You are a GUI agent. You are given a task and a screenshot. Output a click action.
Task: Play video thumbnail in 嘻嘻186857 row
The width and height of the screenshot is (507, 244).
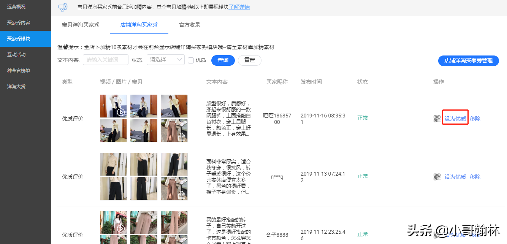tap(113, 106)
